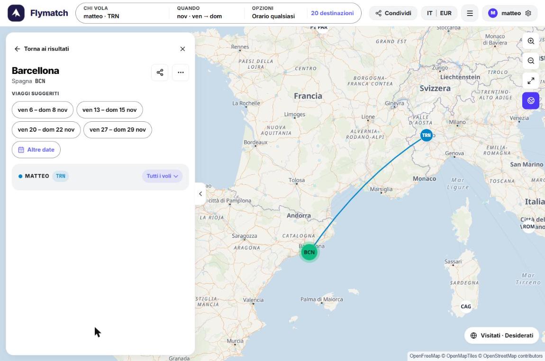Select the CAG airport marker
545x361 pixels.
point(466,307)
